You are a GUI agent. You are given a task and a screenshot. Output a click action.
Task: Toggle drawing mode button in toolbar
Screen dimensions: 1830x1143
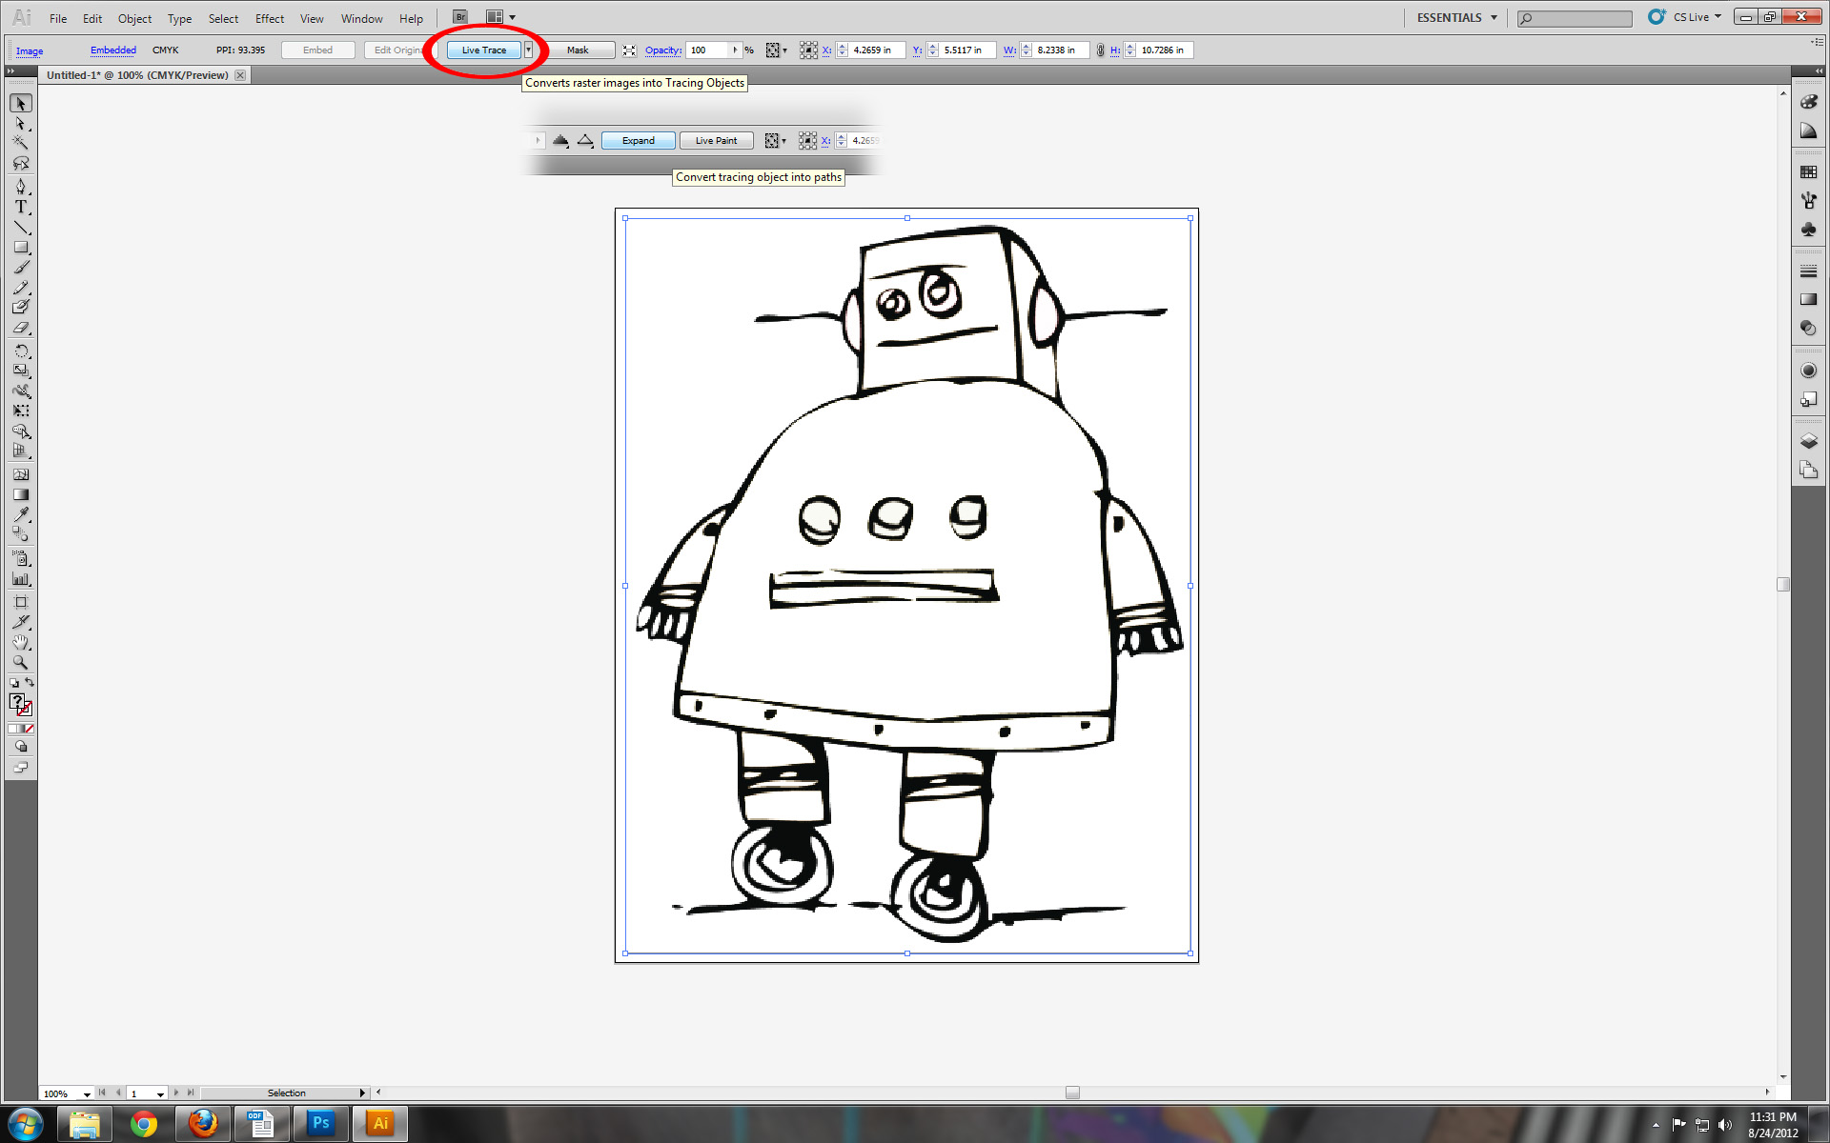(21, 747)
